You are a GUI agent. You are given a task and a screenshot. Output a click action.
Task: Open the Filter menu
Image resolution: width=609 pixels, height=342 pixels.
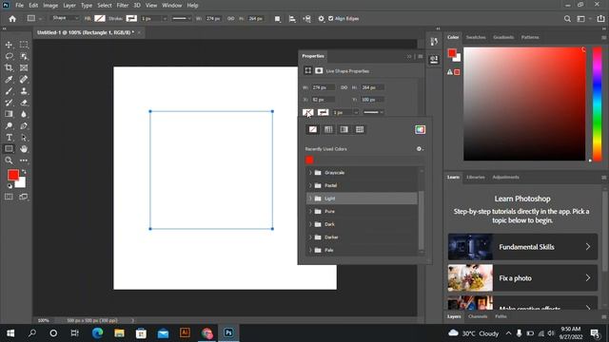pos(123,6)
